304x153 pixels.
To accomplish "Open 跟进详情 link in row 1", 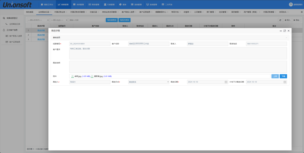I will [x=41, y=30].
